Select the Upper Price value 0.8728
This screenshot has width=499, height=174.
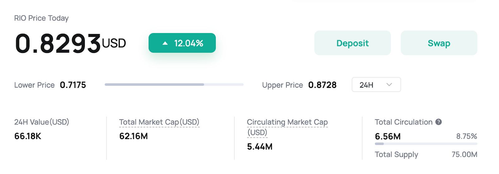coord(322,85)
